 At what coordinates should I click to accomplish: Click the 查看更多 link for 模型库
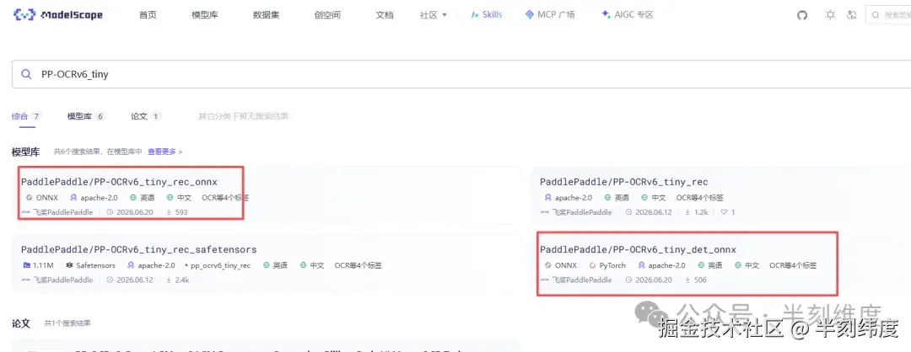tap(165, 152)
